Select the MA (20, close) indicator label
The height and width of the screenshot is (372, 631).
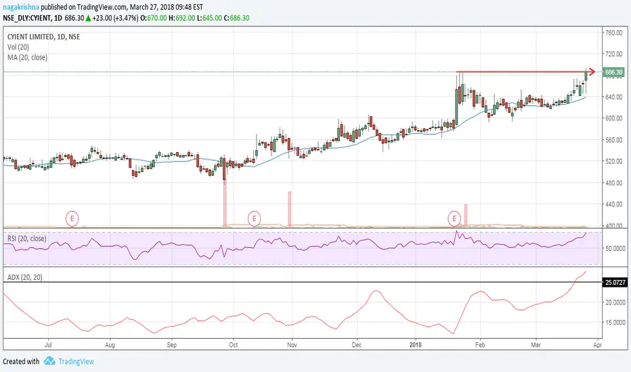pyautogui.click(x=27, y=57)
